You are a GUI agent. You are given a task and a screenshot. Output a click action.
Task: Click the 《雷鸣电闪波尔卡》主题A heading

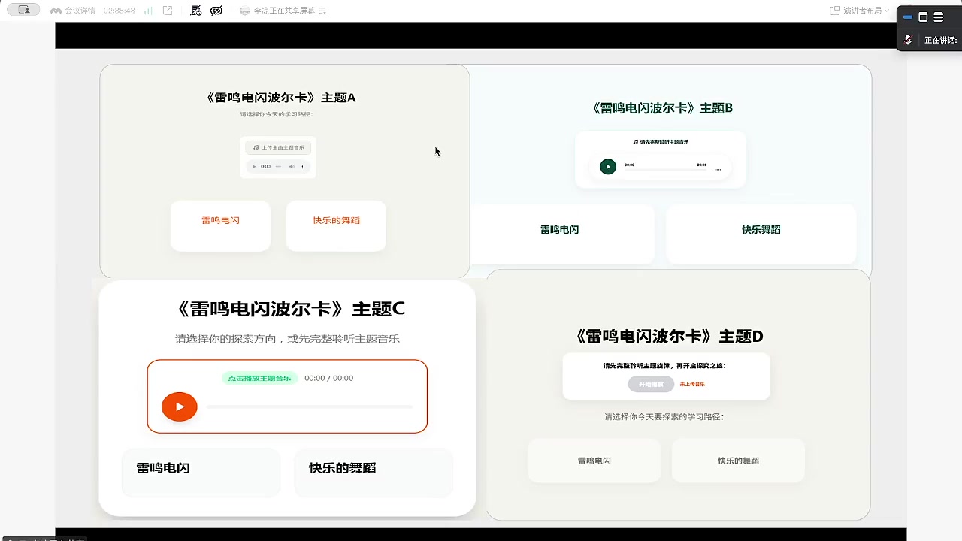(x=280, y=98)
